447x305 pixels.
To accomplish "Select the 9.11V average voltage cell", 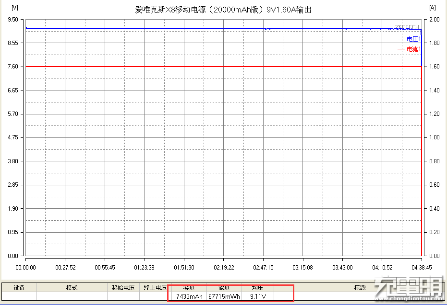I will 258,296.
